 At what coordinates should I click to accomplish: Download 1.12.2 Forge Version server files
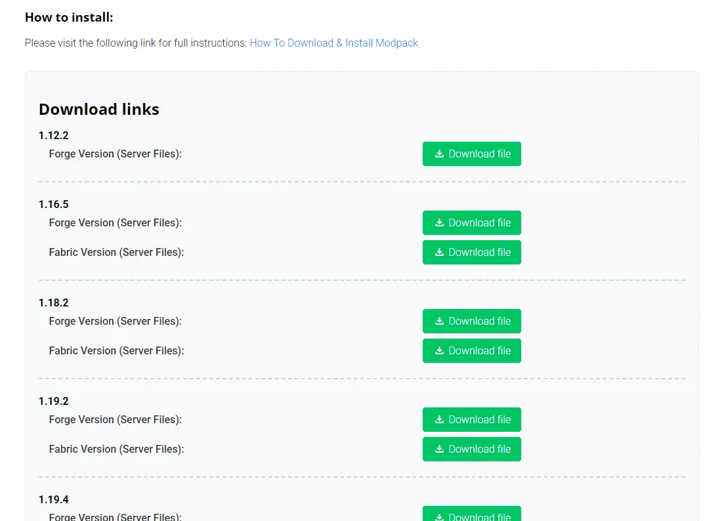(x=472, y=154)
